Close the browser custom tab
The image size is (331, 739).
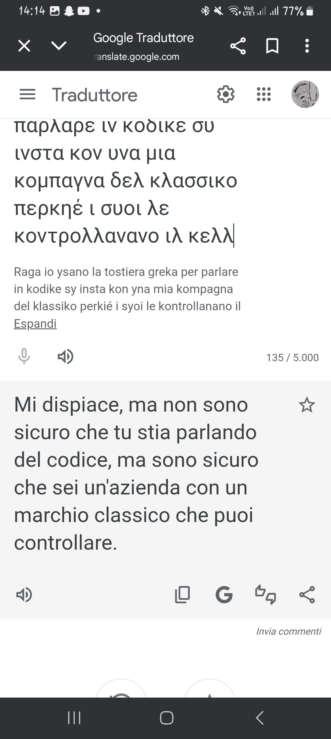point(24,46)
